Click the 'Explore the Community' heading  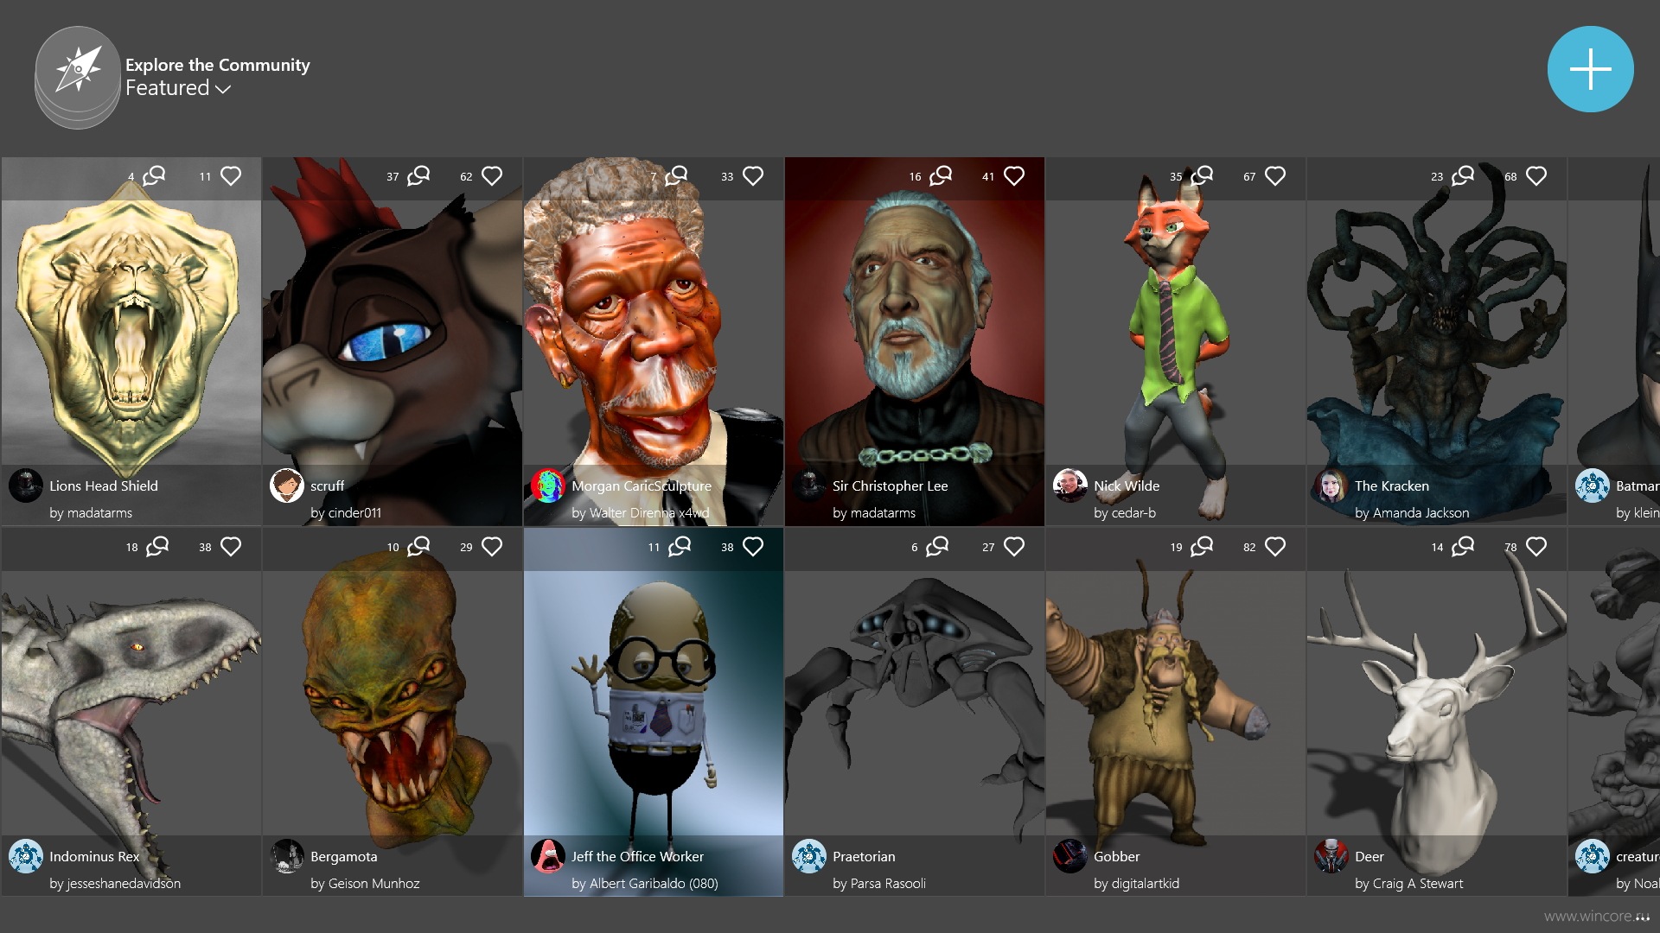pos(218,65)
